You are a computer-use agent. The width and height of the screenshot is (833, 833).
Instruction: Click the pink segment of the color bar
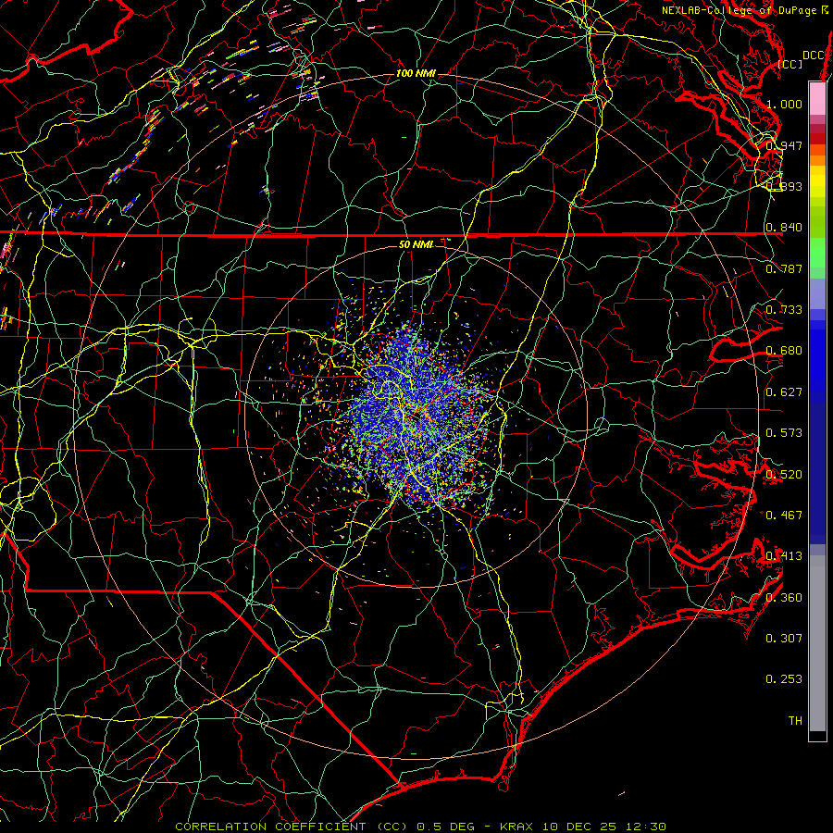pos(817,98)
